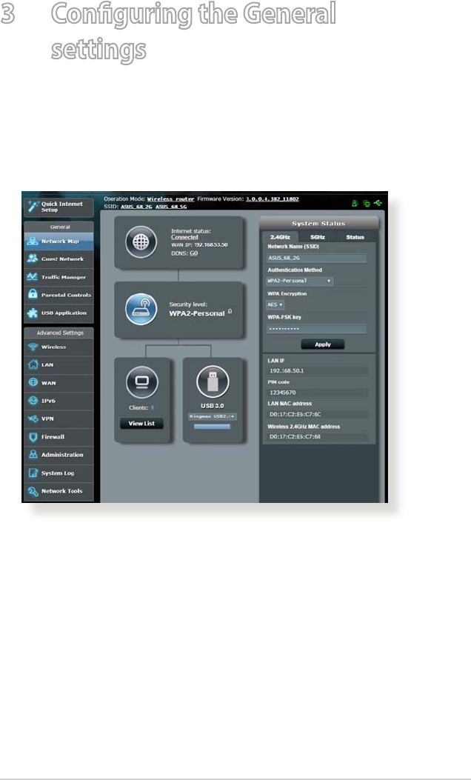Screen dimensions: 471x780
Task: Click the USB storage usage bar
Action: tap(213, 427)
